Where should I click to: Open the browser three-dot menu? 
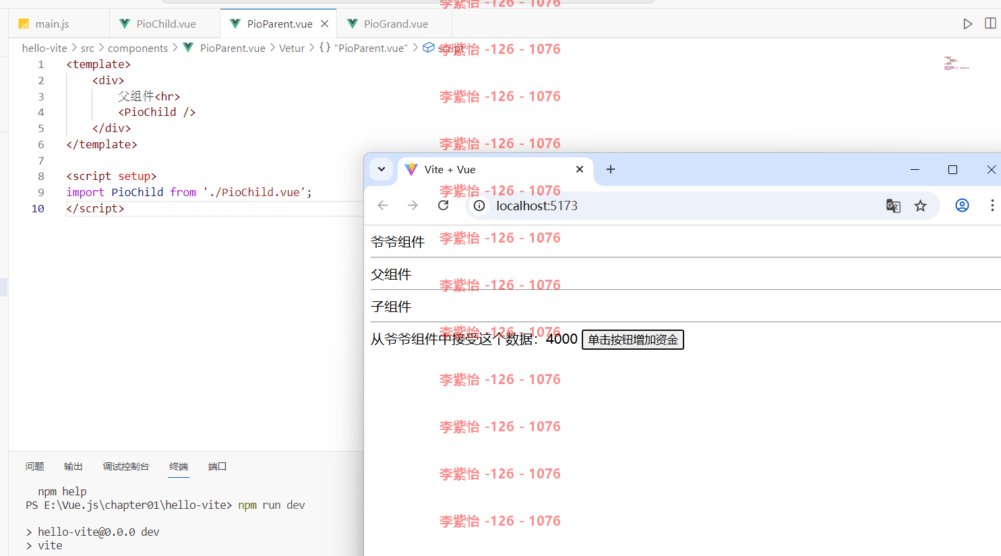[x=992, y=206]
